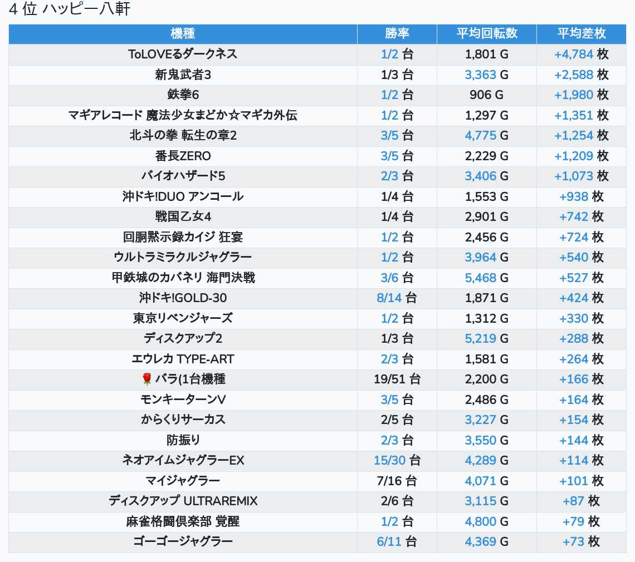Select the 麻雀格闘倶楽部 覚醒 machine name

(x=183, y=521)
